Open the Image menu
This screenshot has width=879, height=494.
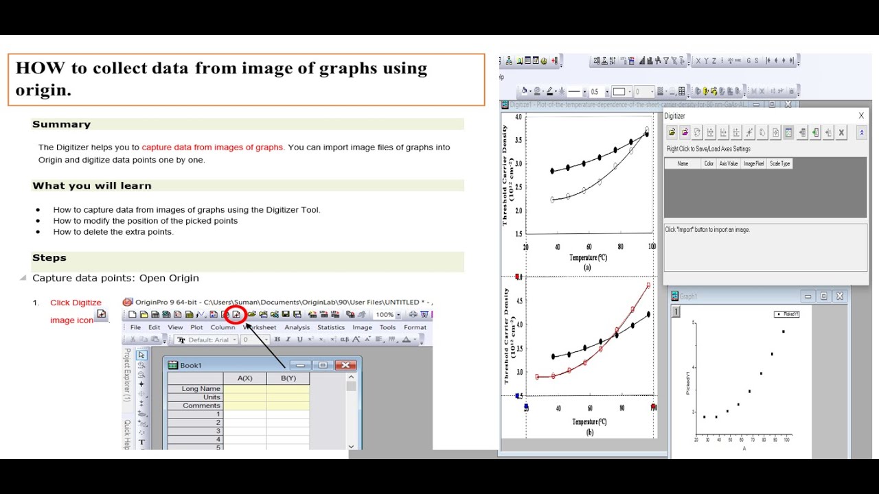click(x=362, y=327)
